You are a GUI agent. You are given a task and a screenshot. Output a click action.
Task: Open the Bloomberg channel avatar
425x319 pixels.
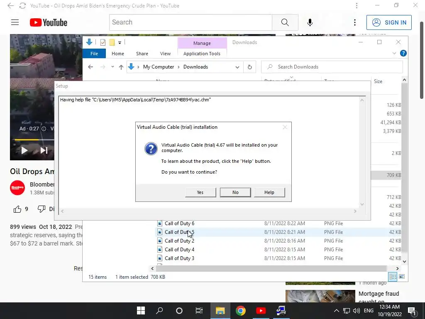tap(17, 188)
